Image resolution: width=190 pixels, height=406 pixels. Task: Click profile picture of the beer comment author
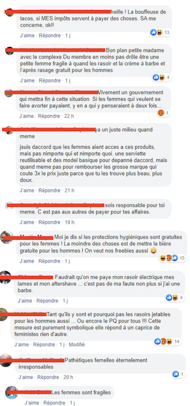click(7, 237)
